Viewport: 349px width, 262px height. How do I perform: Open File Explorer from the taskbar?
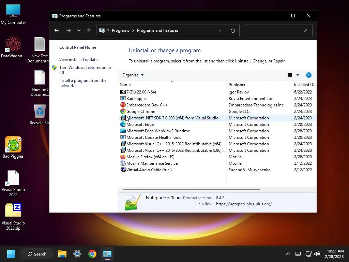pos(62,254)
